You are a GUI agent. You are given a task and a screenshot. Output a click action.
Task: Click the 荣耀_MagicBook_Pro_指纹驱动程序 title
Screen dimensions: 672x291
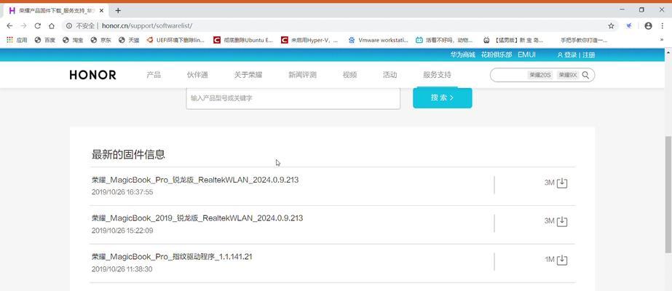[172, 257]
